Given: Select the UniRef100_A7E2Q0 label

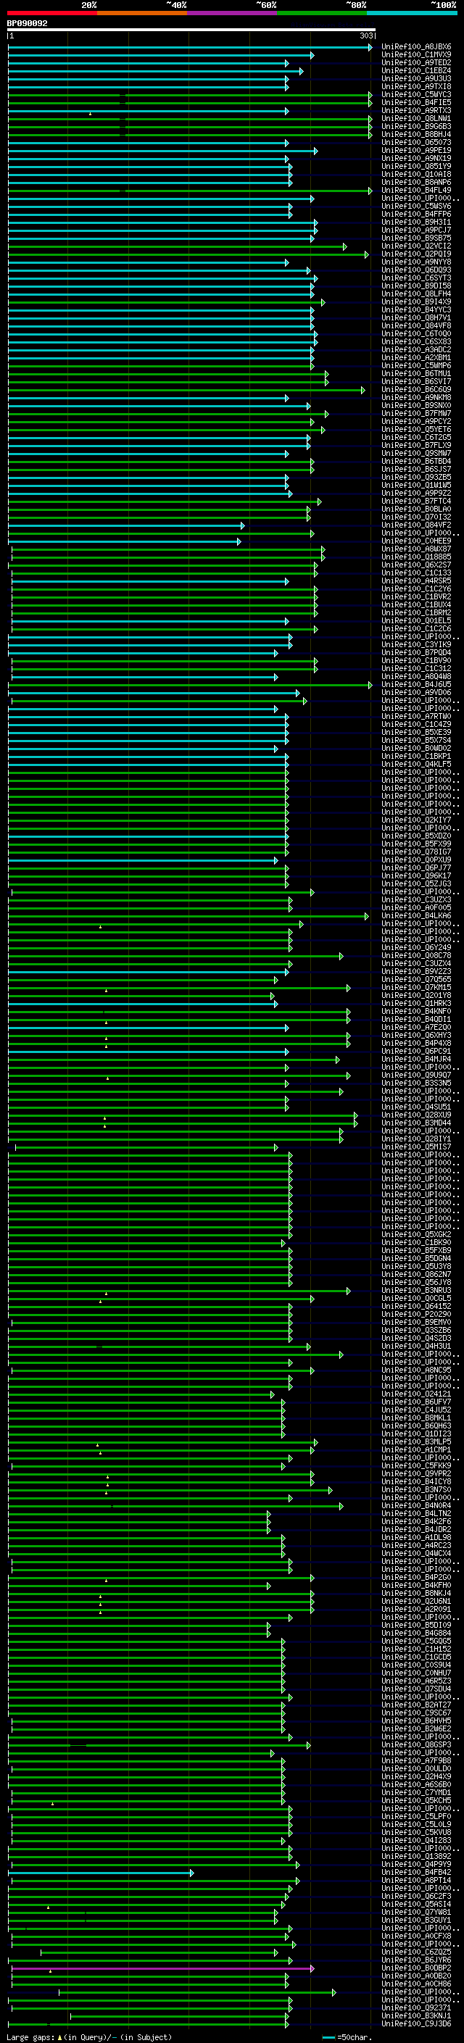Looking at the screenshot, I should tap(416, 1027).
